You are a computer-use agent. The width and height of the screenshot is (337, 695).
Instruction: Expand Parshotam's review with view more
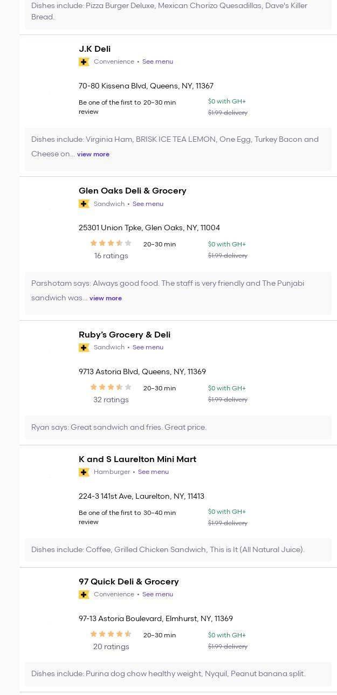coord(106,298)
